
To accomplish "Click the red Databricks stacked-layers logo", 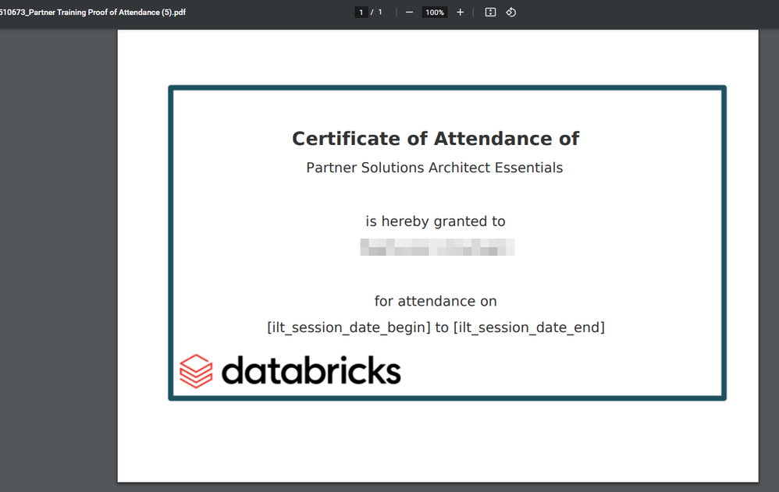I will (x=196, y=371).
